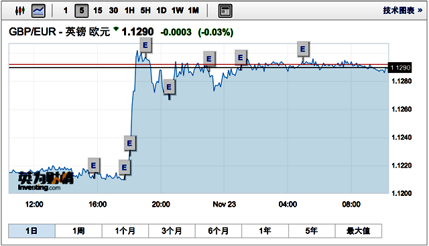
Task: Select the 1日 range tab
Action: coord(32,231)
